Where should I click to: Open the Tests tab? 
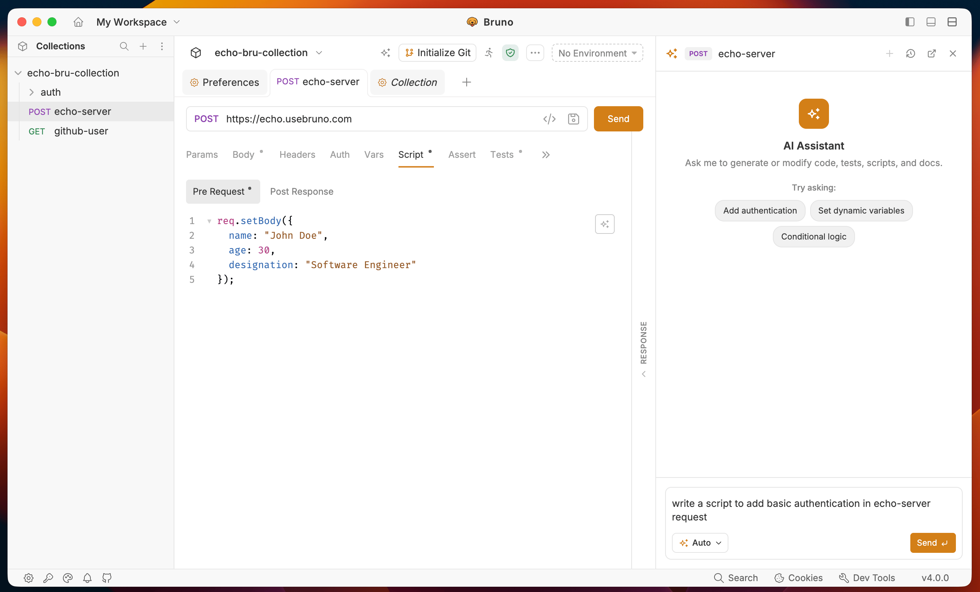pyautogui.click(x=502, y=155)
